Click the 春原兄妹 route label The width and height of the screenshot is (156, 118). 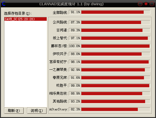pos(61,78)
